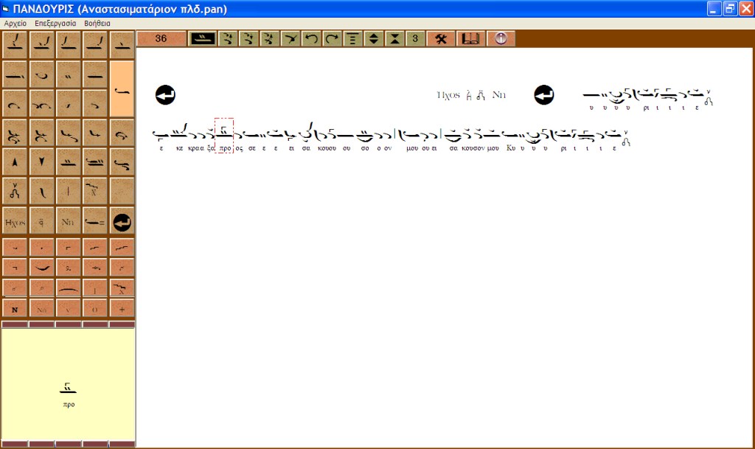Select the downward arrowhead palette symbol
Viewport: 755px width, 449px height.
pyautogui.click(x=42, y=161)
